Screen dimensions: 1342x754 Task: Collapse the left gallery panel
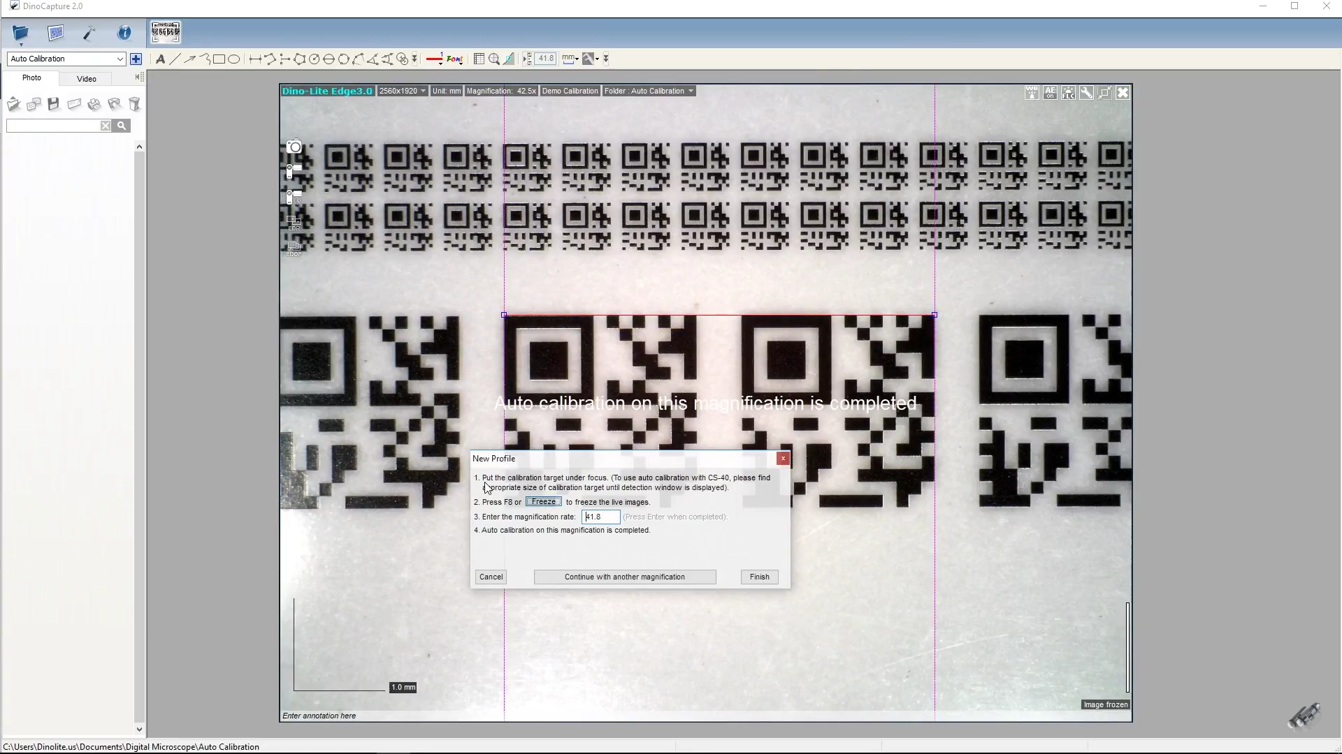pos(139,77)
